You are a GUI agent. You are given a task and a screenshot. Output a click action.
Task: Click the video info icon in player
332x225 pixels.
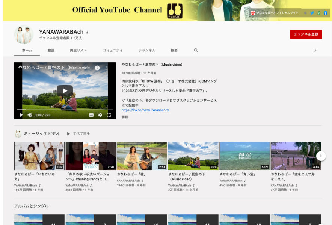pyautogui.click(x=97, y=68)
